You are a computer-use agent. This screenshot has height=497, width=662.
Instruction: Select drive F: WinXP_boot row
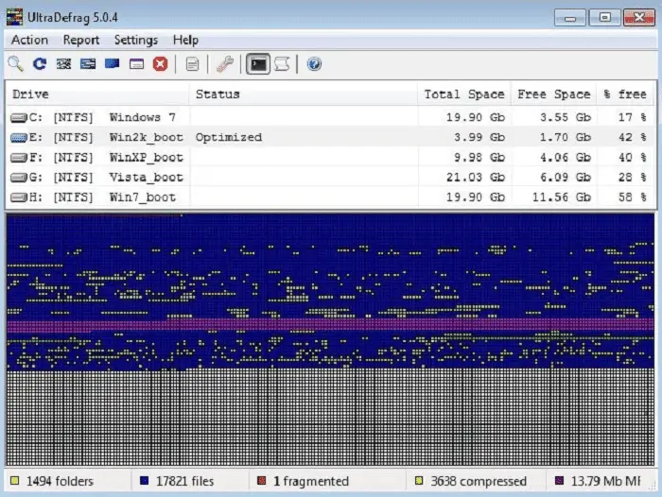click(331, 158)
